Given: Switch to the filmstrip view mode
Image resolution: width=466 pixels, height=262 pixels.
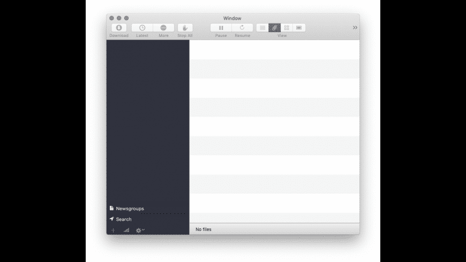Looking at the screenshot, I should pyautogui.click(x=299, y=28).
